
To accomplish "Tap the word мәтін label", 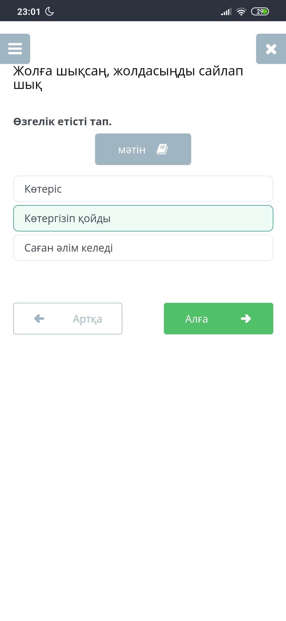I will click(x=132, y=150).
